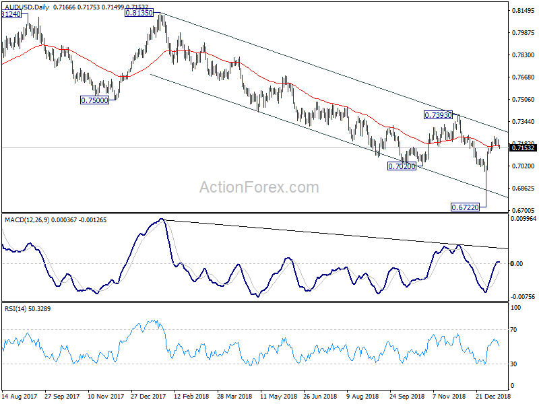
Task: Click the MACD 0.009964 scale value
Action: pos(524,218)
